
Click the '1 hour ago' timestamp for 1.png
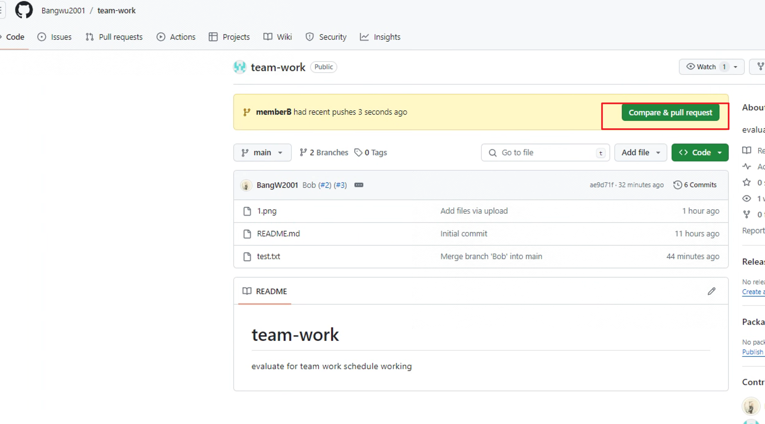click(700, 211)
